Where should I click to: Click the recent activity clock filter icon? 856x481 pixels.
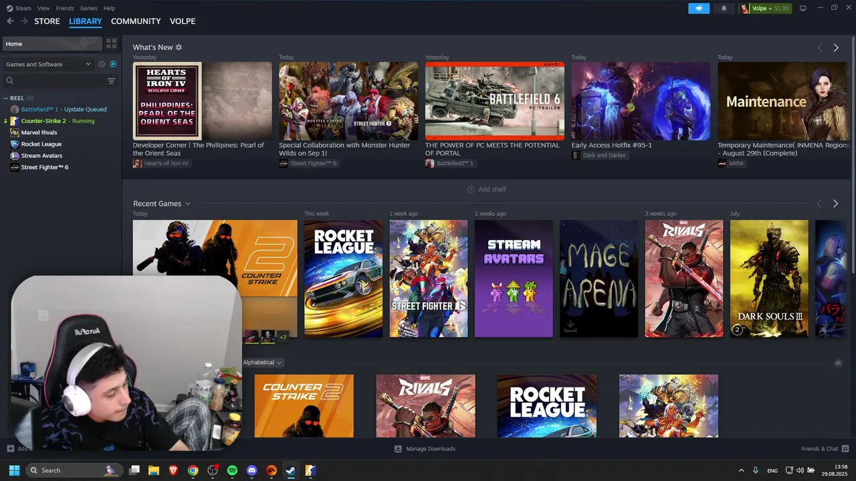[x=102, y=64]
